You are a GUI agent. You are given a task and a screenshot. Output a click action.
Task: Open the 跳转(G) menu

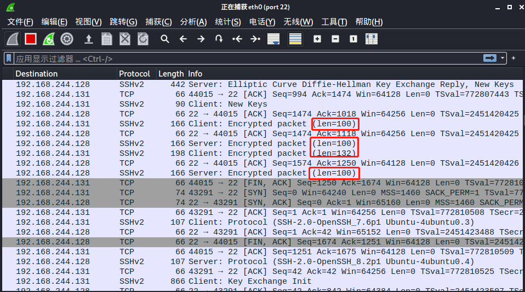pos(123,22)
